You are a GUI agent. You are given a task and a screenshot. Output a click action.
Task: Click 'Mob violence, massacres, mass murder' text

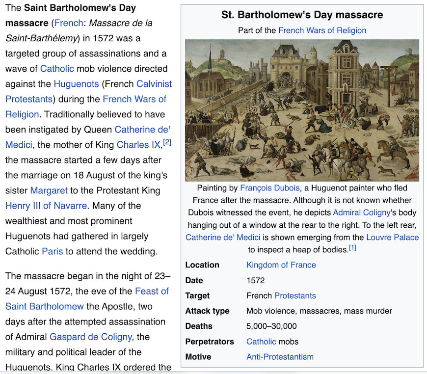pyautogui.click(x=319, y=311)
